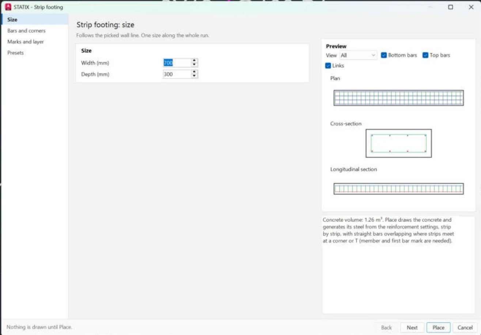The height and width of the screenshot is (335, 481).
Task: Open the View dropdown showing All
Action: (358, 55)
